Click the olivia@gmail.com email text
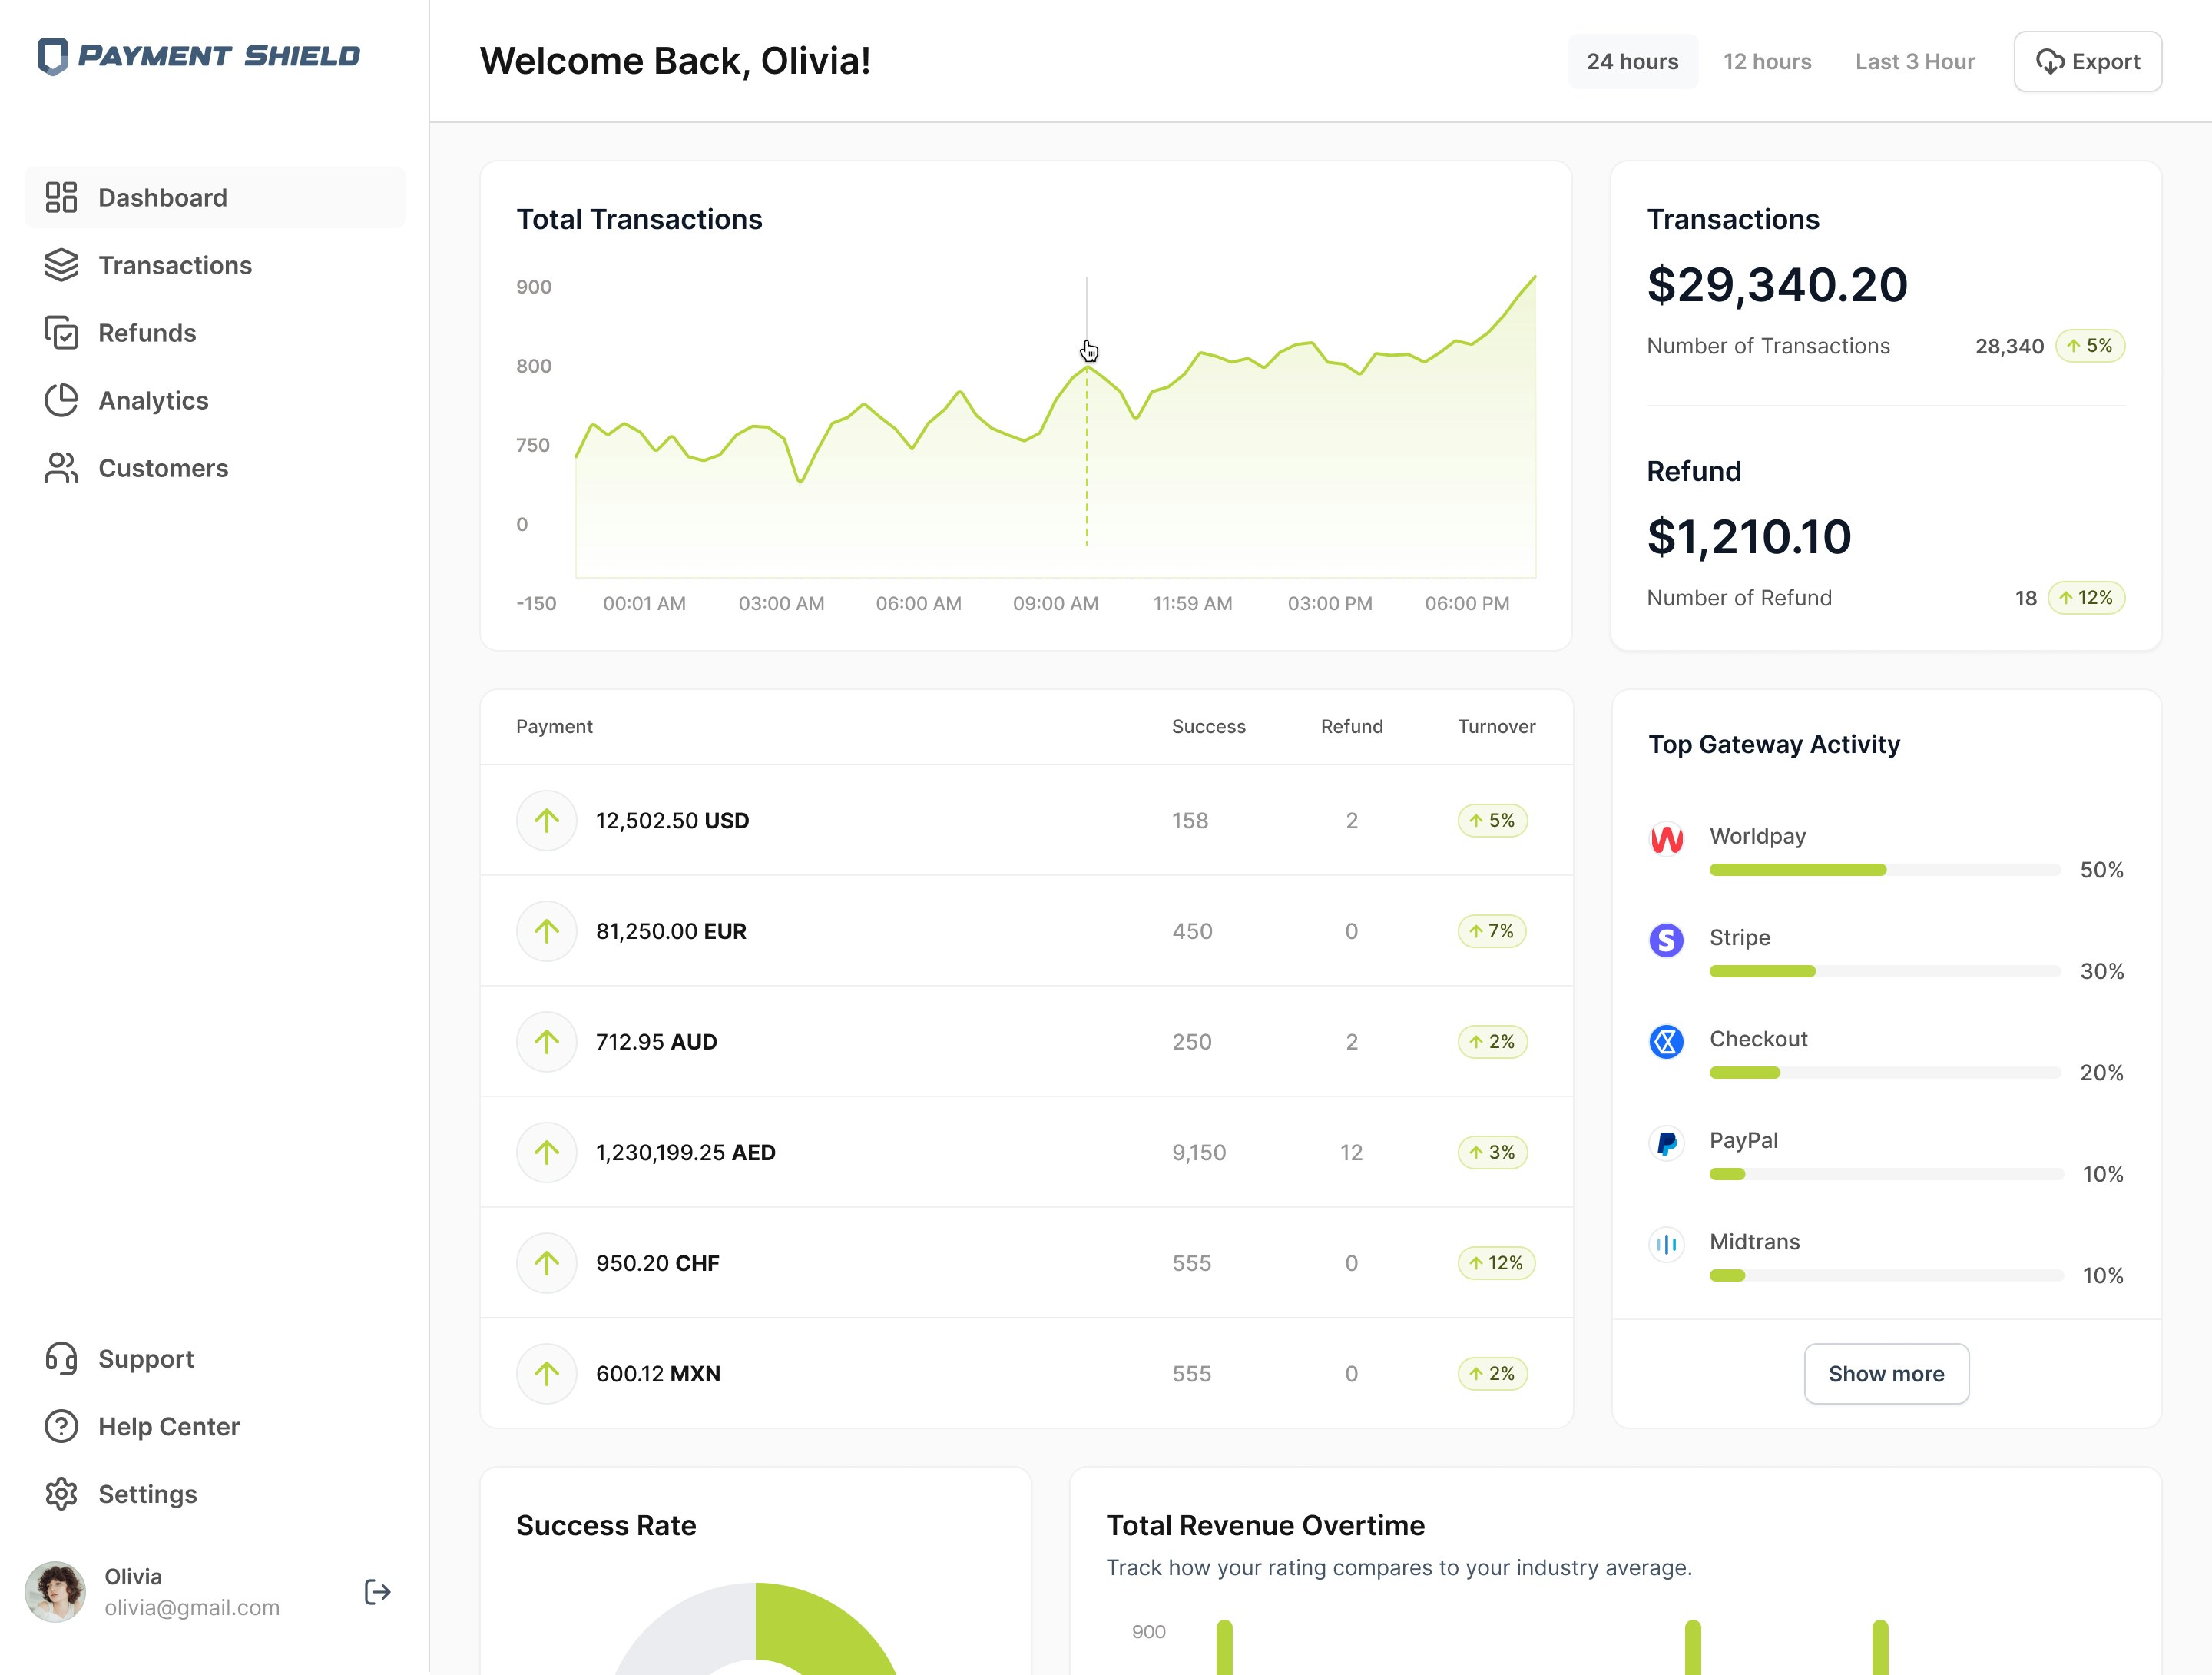2212x1675 pixels. tap(192, 1607)
